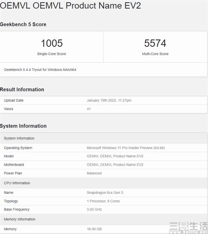Click the Upload Date row label

[x=14, y=101]
